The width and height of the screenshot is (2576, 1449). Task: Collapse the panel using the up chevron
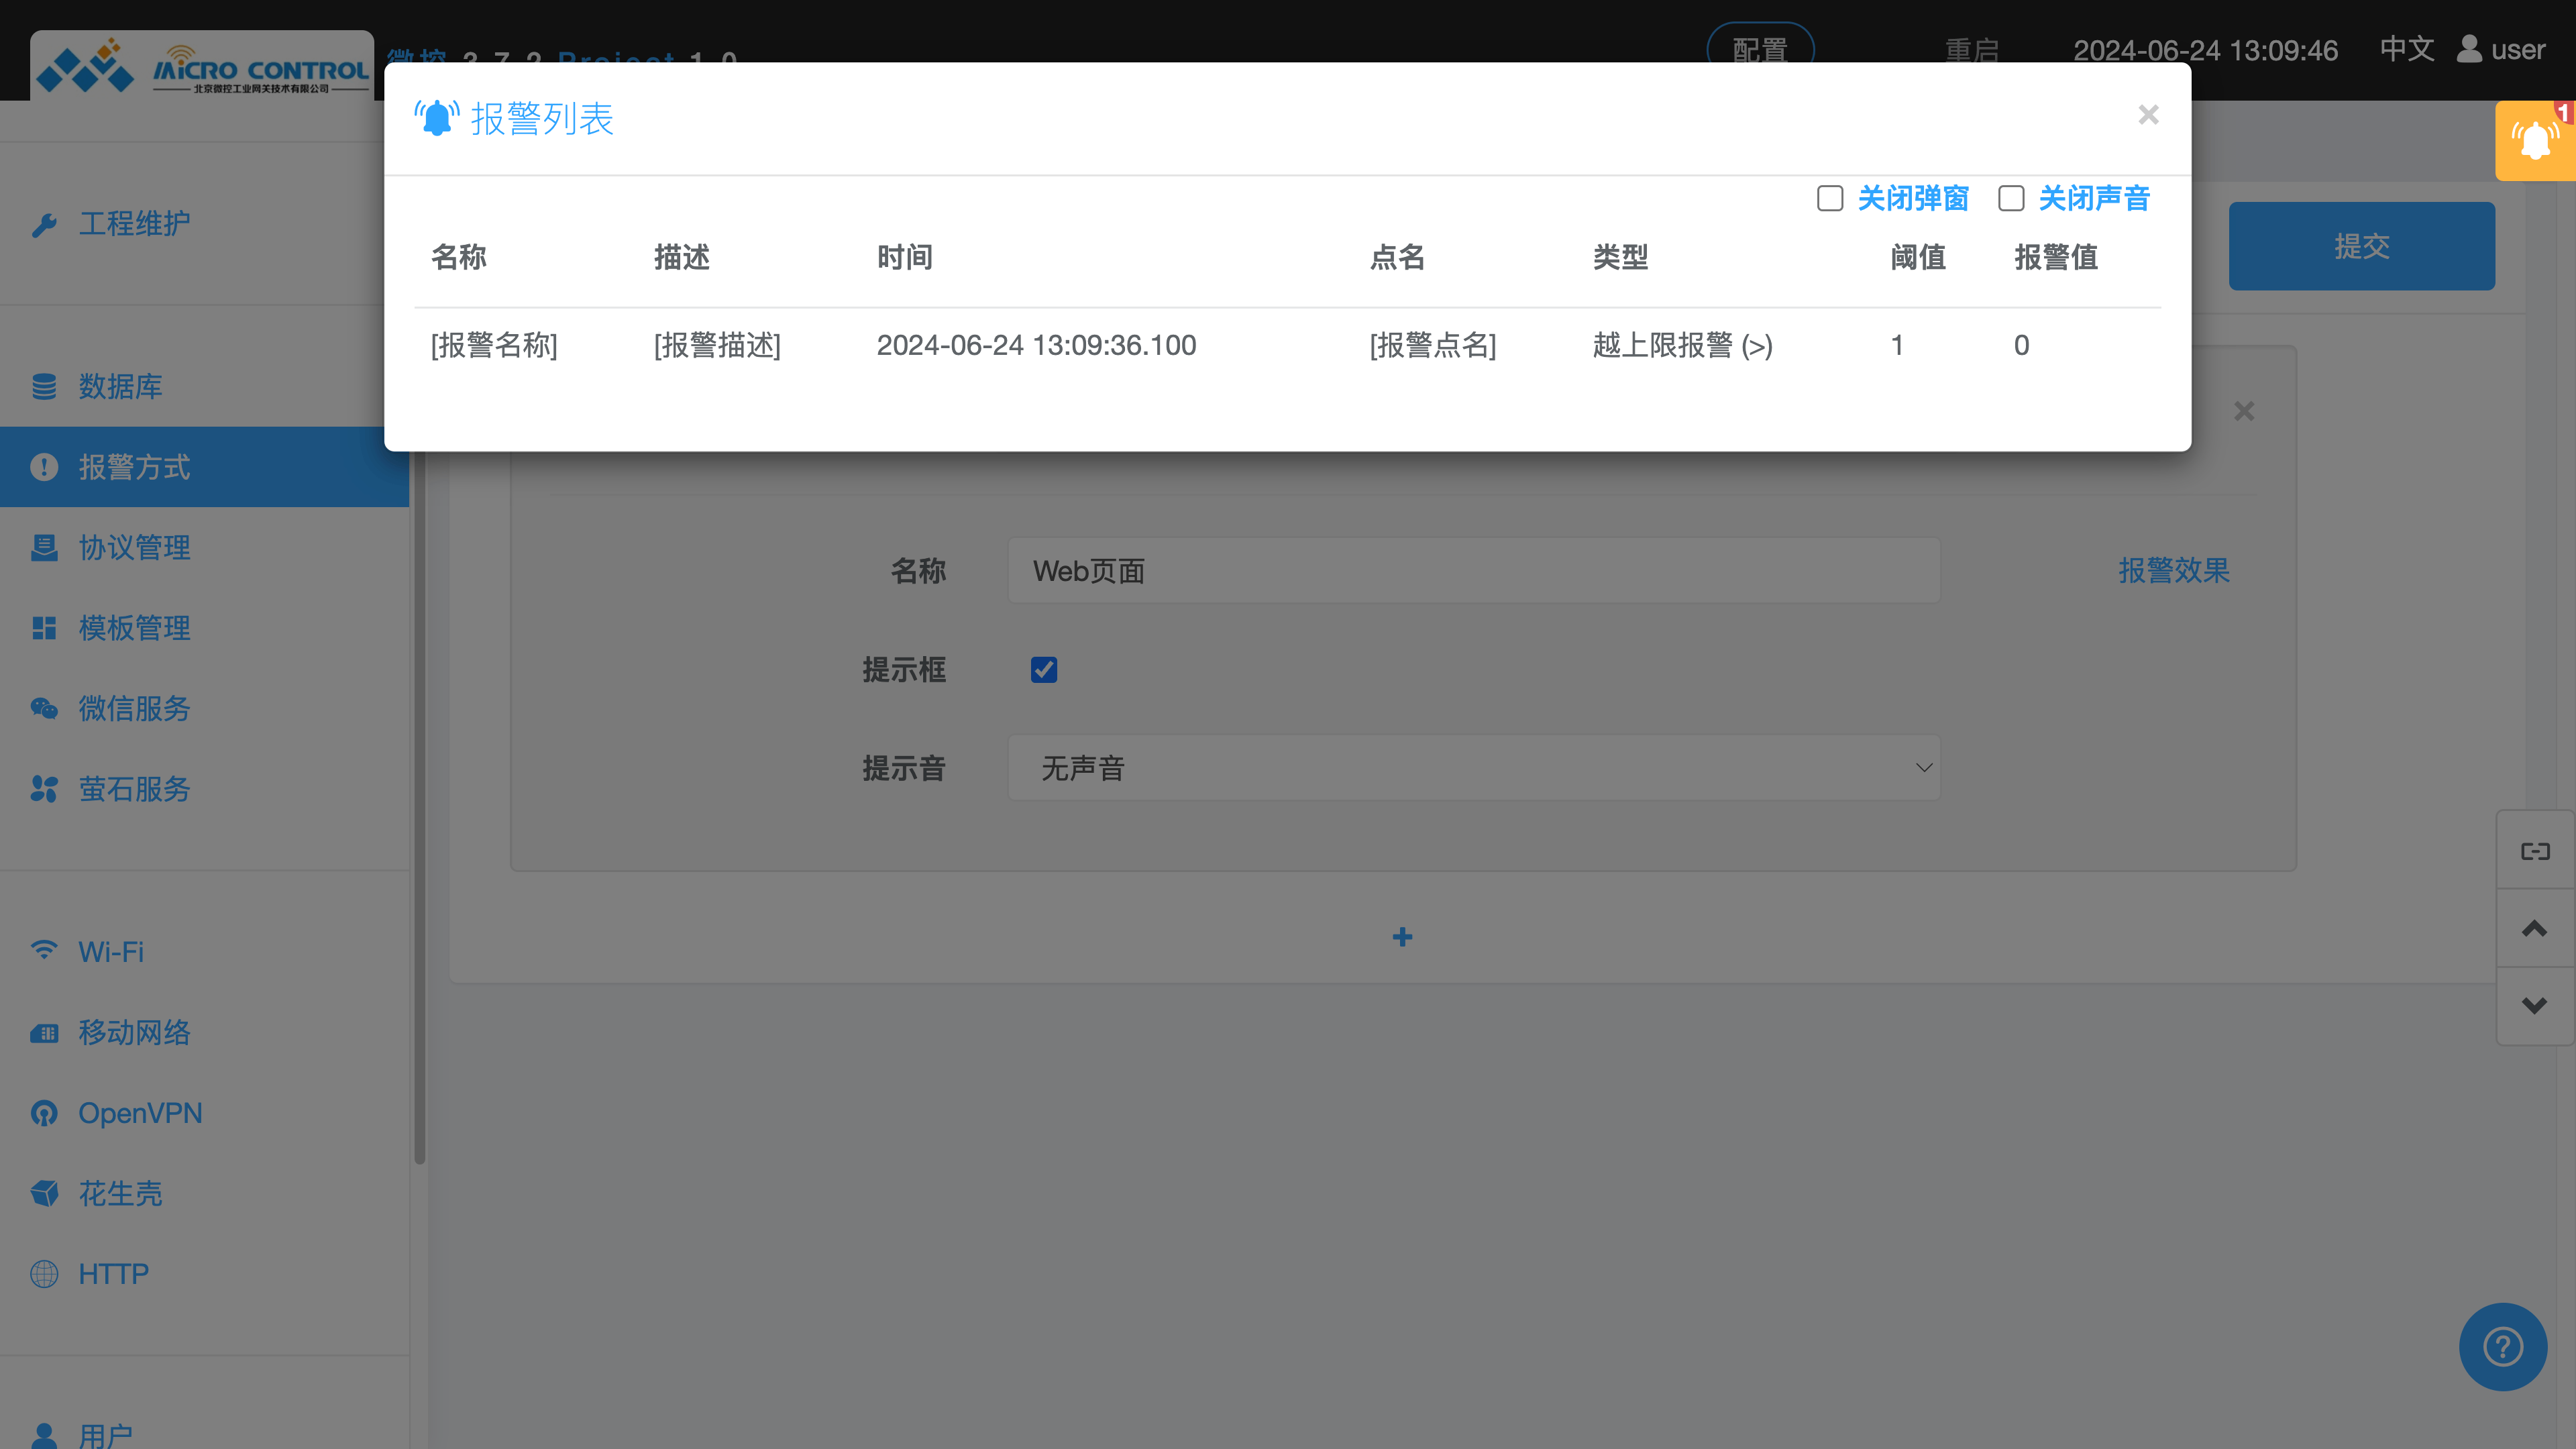2535,928
